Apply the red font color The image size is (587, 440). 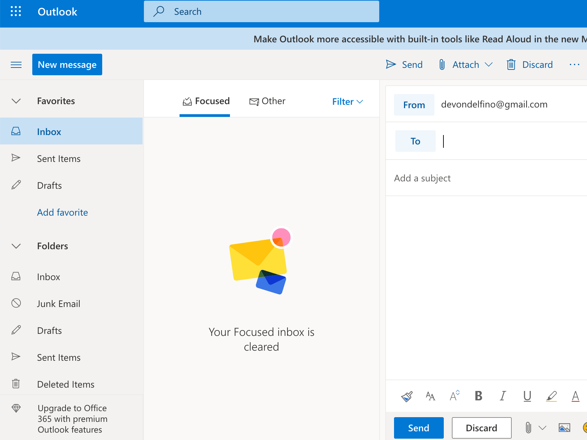coord(576,396)
